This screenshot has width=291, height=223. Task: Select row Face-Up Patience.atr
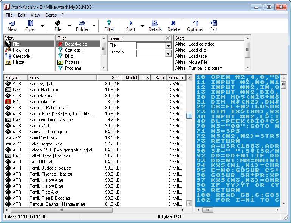94,108
